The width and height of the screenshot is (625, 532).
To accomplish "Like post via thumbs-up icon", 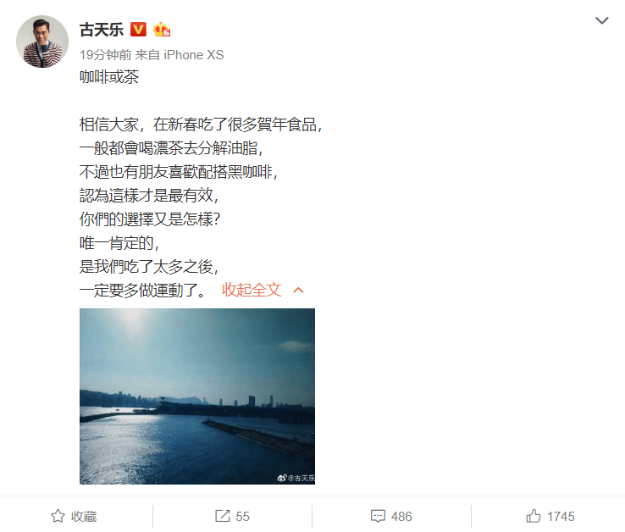I will pyautogui.click(x=534, y=516).
